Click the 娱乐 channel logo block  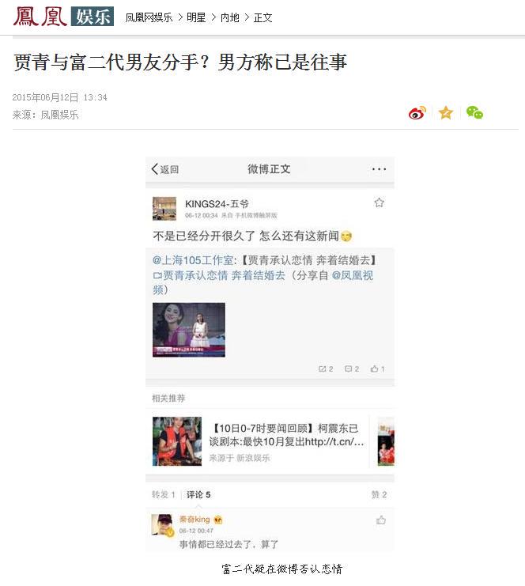tap(93, 17)
